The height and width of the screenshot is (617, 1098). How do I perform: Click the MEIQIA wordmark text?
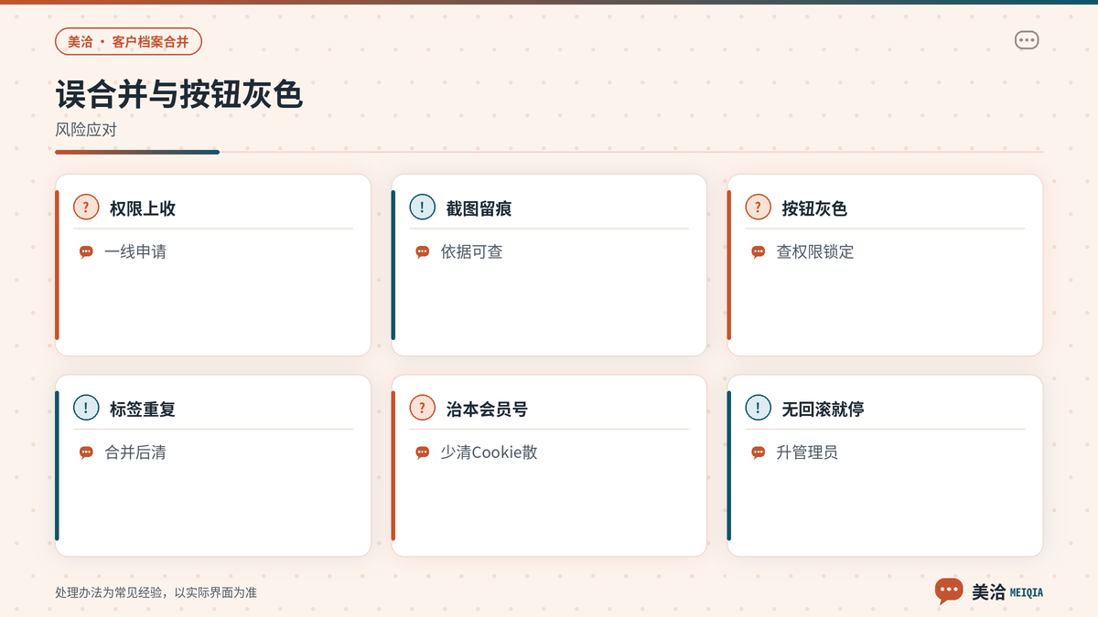click(x=1026, y=592)
